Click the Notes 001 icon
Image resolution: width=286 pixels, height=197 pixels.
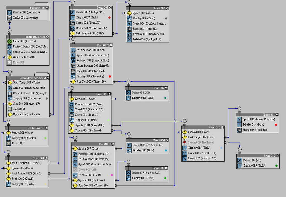click(10, 63)
